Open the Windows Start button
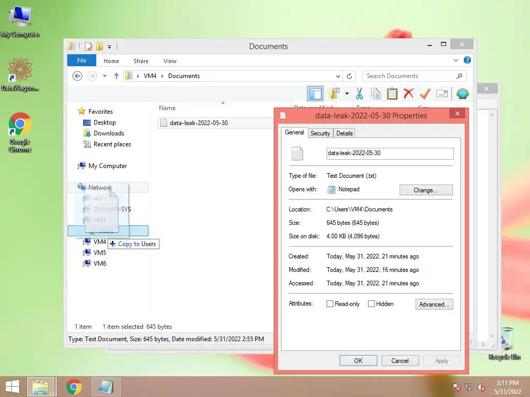Viewport: 530px width, 397px height. point(12,387)
